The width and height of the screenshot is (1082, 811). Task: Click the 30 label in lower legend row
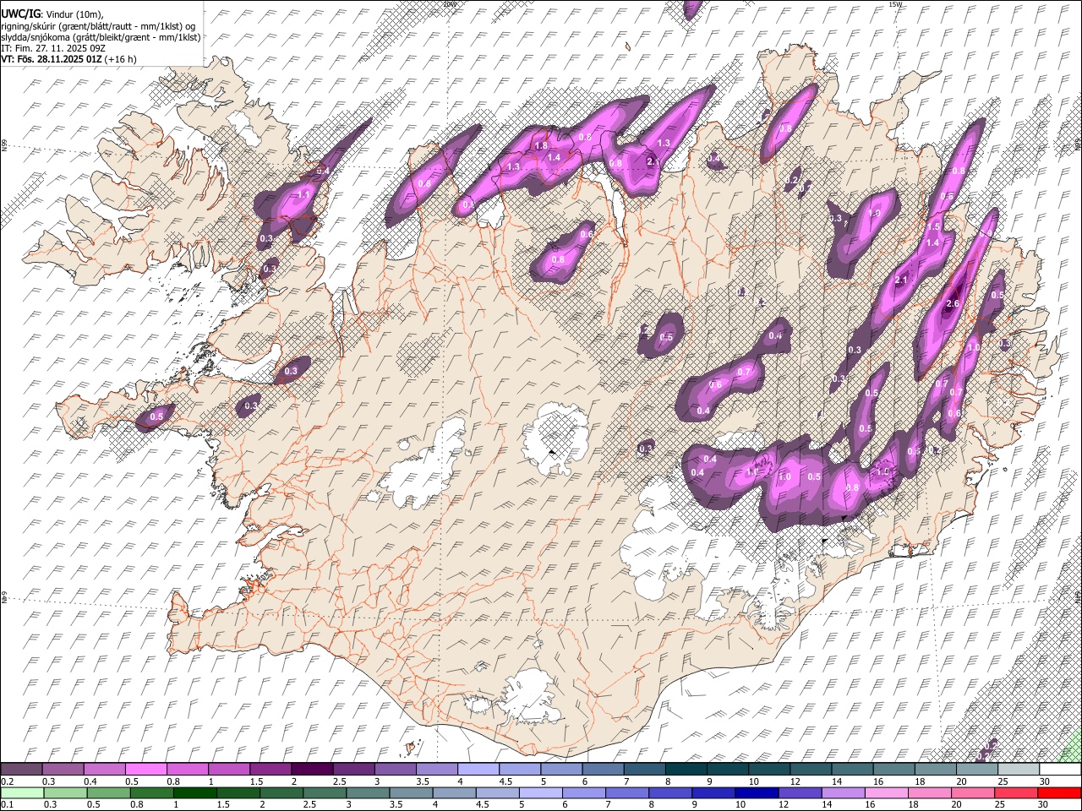(1042, 804)
